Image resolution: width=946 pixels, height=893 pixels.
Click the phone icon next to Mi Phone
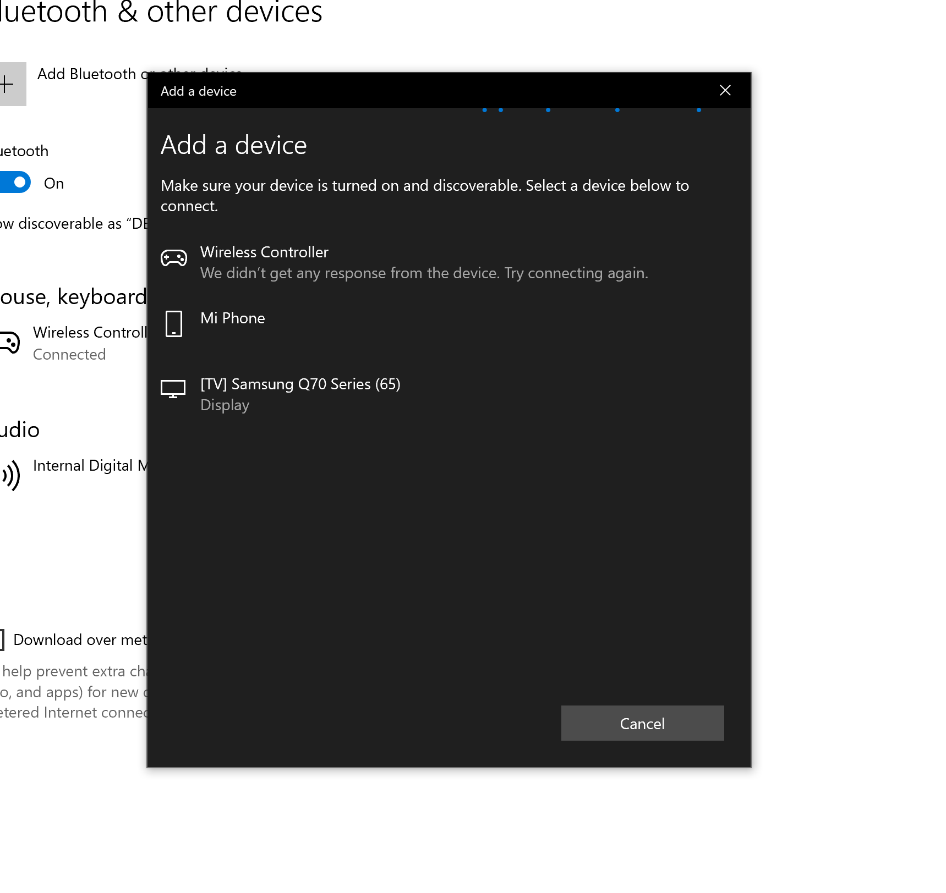173,324
